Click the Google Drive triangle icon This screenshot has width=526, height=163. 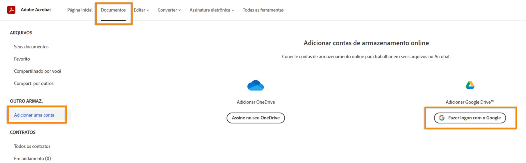point(470,85)
